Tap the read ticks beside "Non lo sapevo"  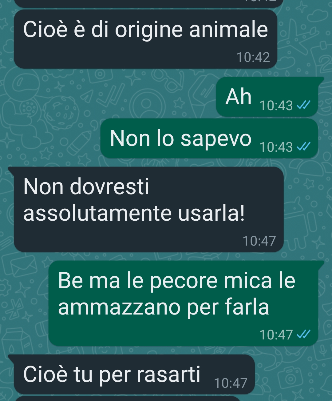click(303, 147)
